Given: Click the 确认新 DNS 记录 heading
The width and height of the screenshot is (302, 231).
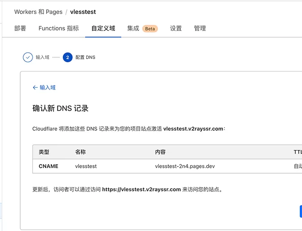Looking at the screenshot, I should tap(61, 108).
